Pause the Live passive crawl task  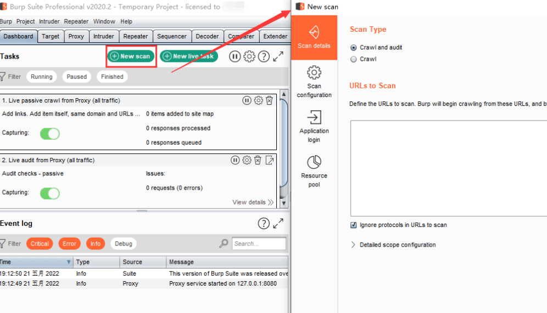coord(247,101)
